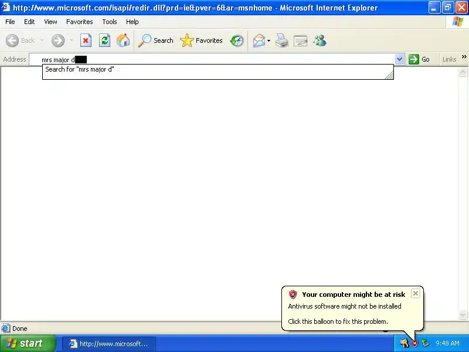
Task: Open the File menu
Action: [x=10, y=22]
